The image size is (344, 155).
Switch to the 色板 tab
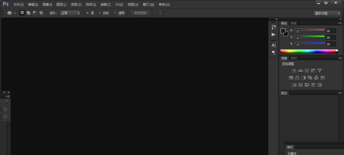pyautogui.click(x=293, y=23)
